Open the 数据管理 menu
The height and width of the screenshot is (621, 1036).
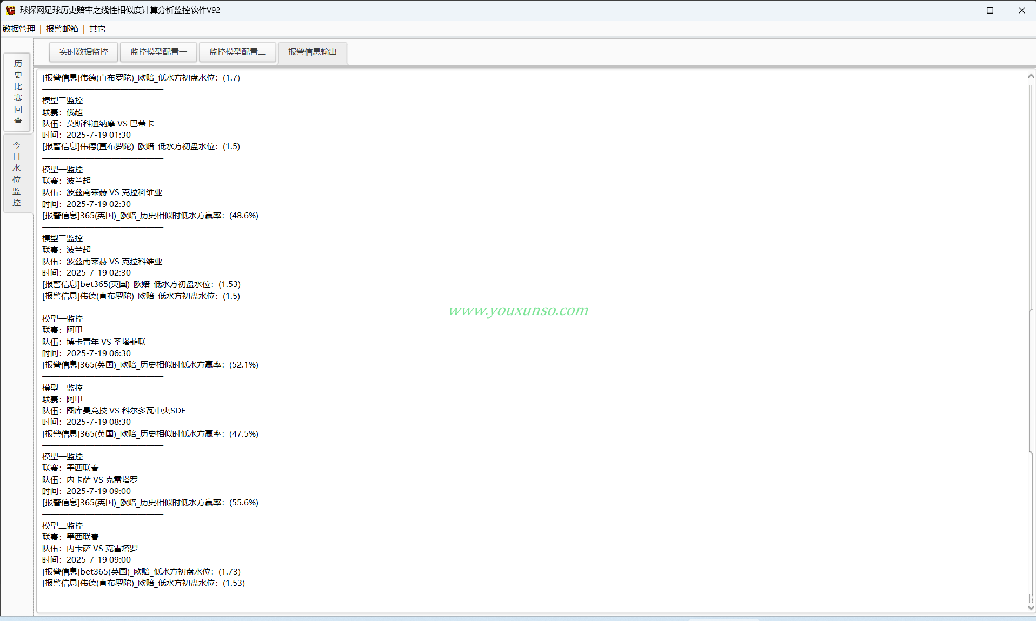pos(19,29)
